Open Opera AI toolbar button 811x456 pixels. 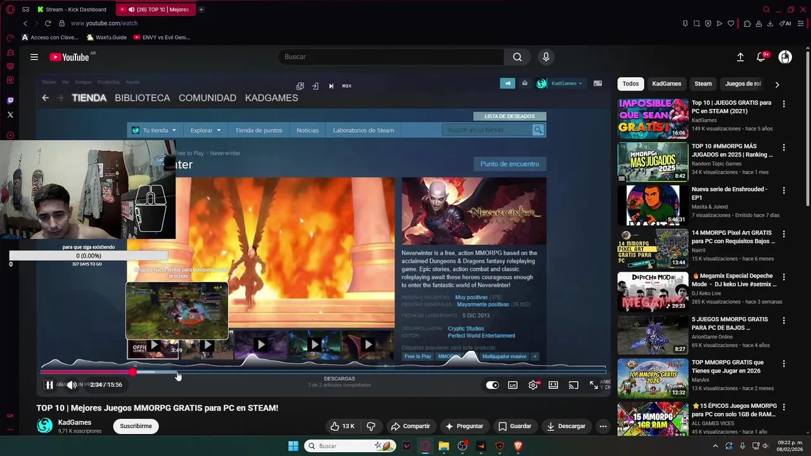tap(786, 23)
